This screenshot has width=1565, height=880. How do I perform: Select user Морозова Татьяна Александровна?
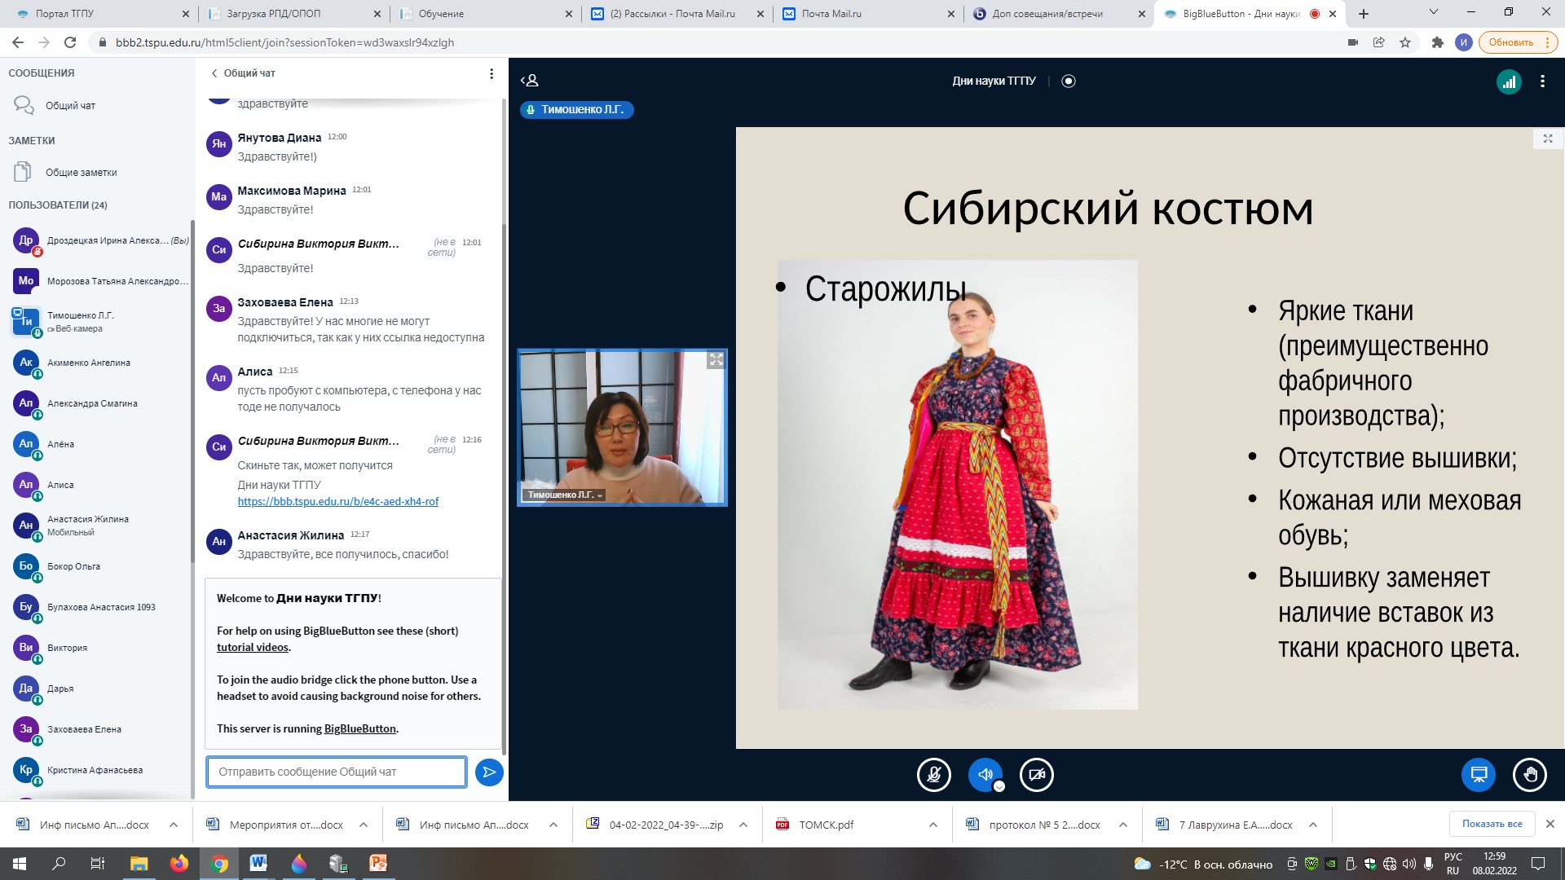click(101, 281)
